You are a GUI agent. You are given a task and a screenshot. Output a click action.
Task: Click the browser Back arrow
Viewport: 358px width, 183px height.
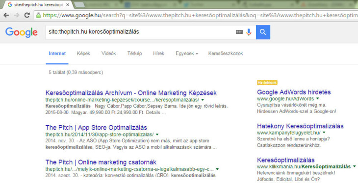click(6, 15)
